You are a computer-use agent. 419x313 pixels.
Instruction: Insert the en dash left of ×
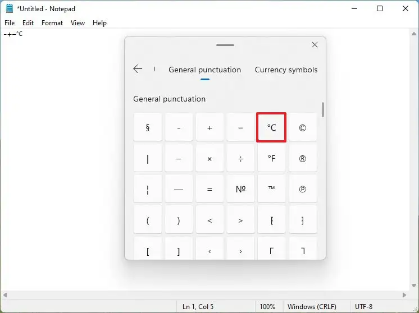pyautogui.click(x=179, y=158)
